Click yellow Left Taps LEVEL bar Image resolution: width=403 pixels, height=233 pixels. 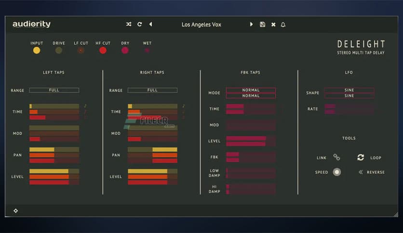point(54,171)
